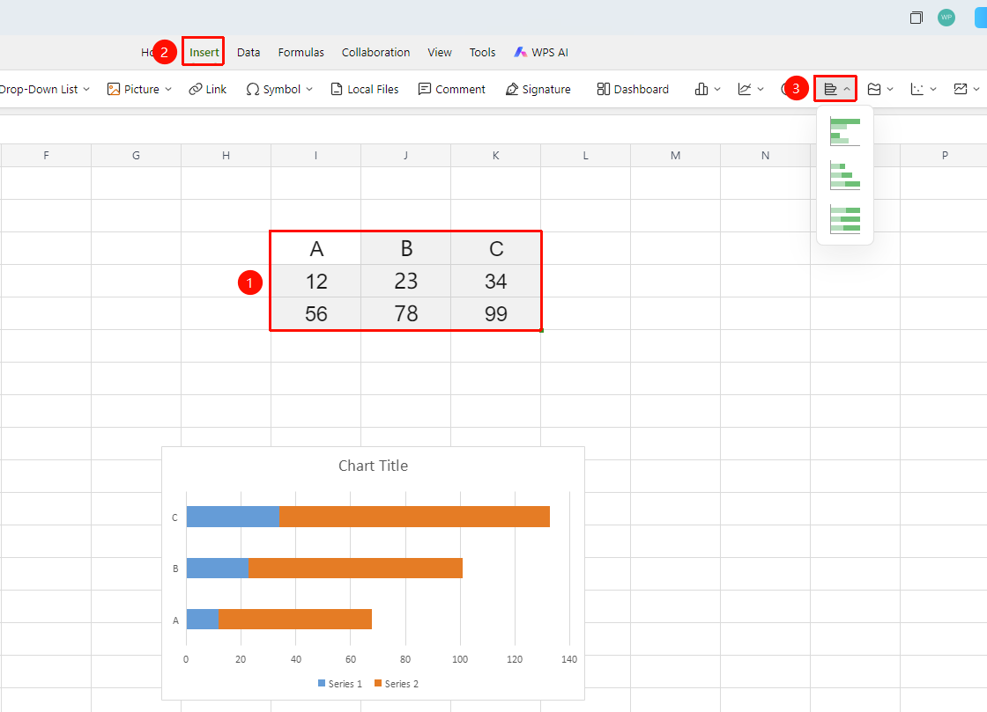Open the line chart dropdown arrow
This screenshot has width=987, height=712.
point(761,89)
